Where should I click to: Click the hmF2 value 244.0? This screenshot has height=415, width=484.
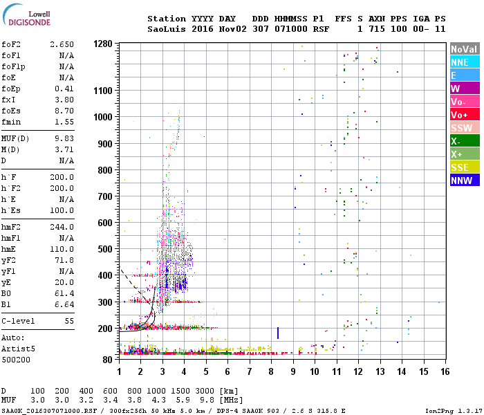click(62, 227)
